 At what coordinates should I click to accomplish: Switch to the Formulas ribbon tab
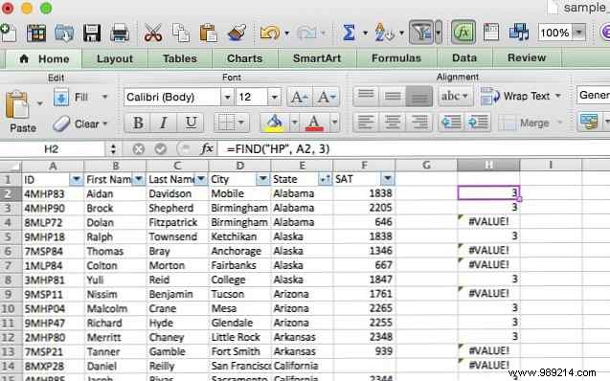[396, 58]
